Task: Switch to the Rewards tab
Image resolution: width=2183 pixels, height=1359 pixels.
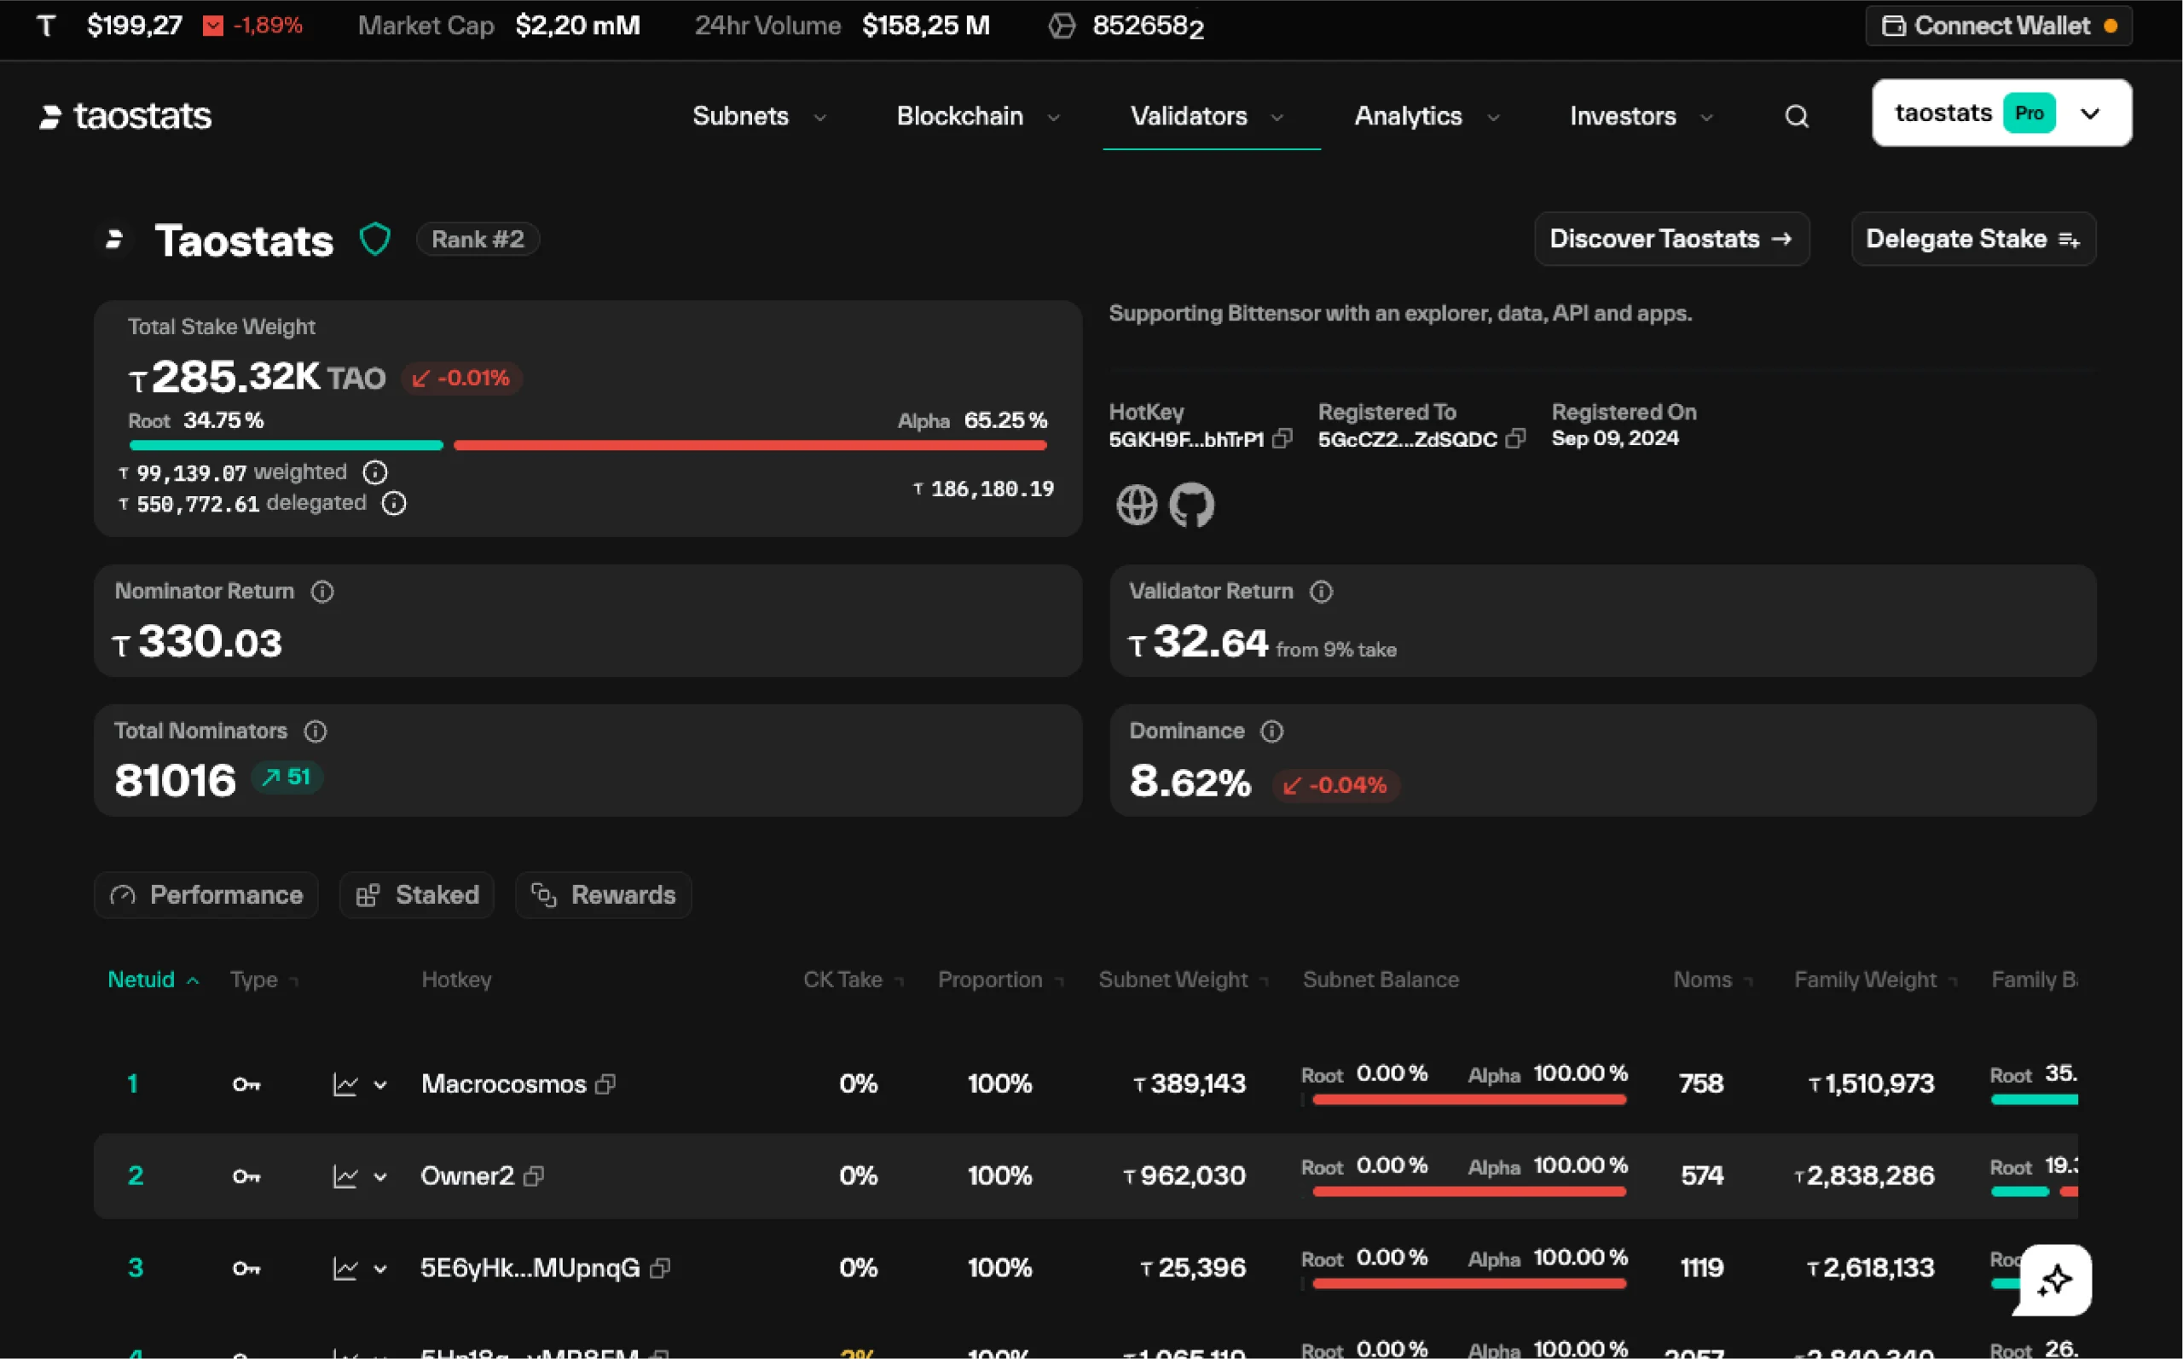Action: pyautogui.click(x=603, y=895)
